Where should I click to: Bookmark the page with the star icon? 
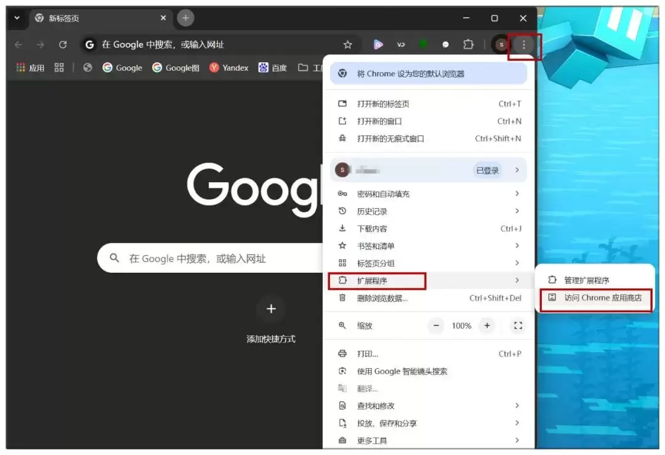[348, 44]
